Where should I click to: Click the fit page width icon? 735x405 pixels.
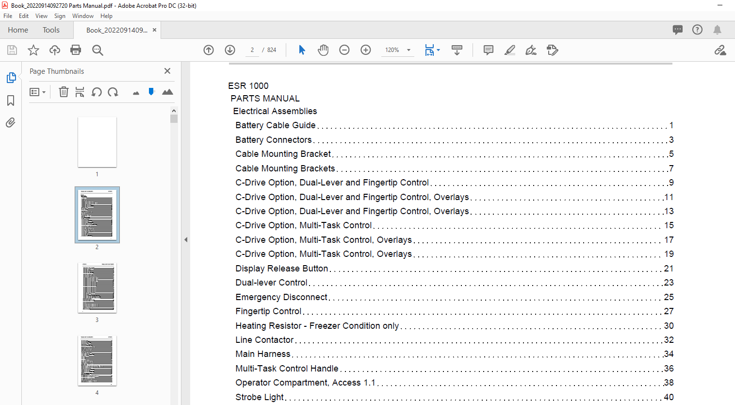tap(429, 50)
